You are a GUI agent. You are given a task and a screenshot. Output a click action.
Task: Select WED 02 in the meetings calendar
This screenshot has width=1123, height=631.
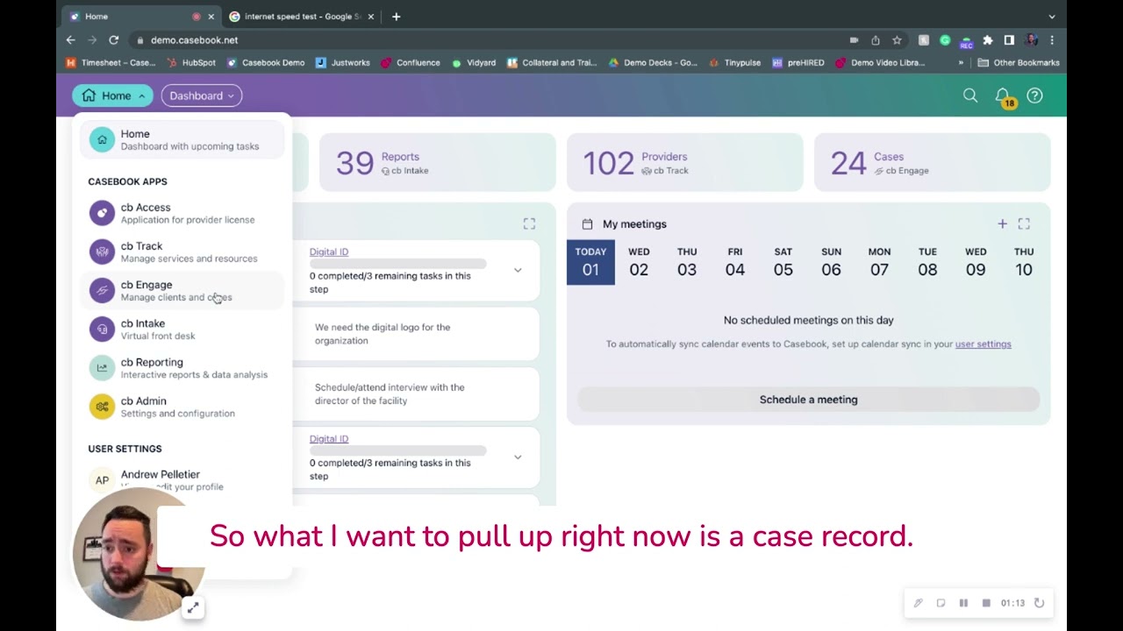pyautogui.click(x=639, y=262)
